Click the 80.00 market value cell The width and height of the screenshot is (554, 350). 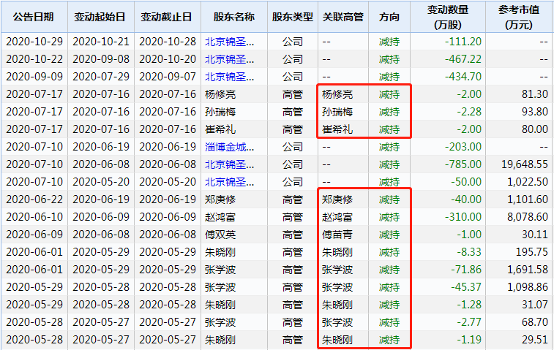535,129
